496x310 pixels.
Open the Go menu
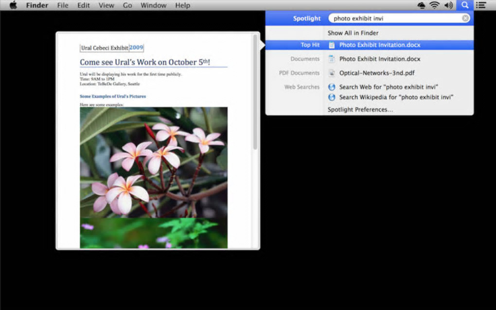127,5
